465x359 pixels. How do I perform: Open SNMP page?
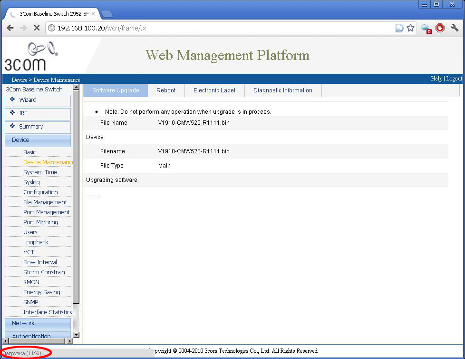click(x=31, y=302)
